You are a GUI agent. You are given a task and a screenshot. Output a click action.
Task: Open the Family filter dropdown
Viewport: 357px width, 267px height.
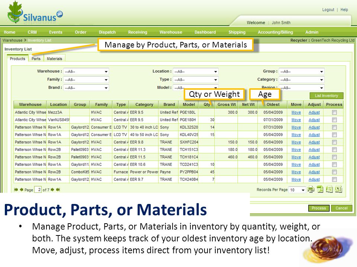(86, 80)
